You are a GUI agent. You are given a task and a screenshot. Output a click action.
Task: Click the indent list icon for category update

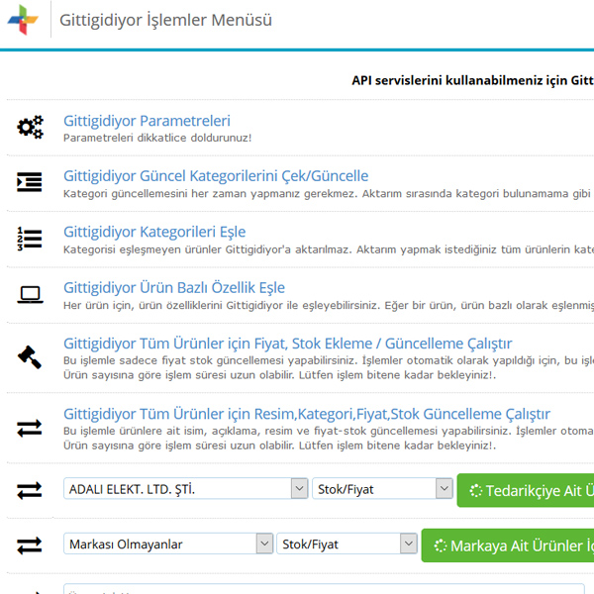point(30,182)
